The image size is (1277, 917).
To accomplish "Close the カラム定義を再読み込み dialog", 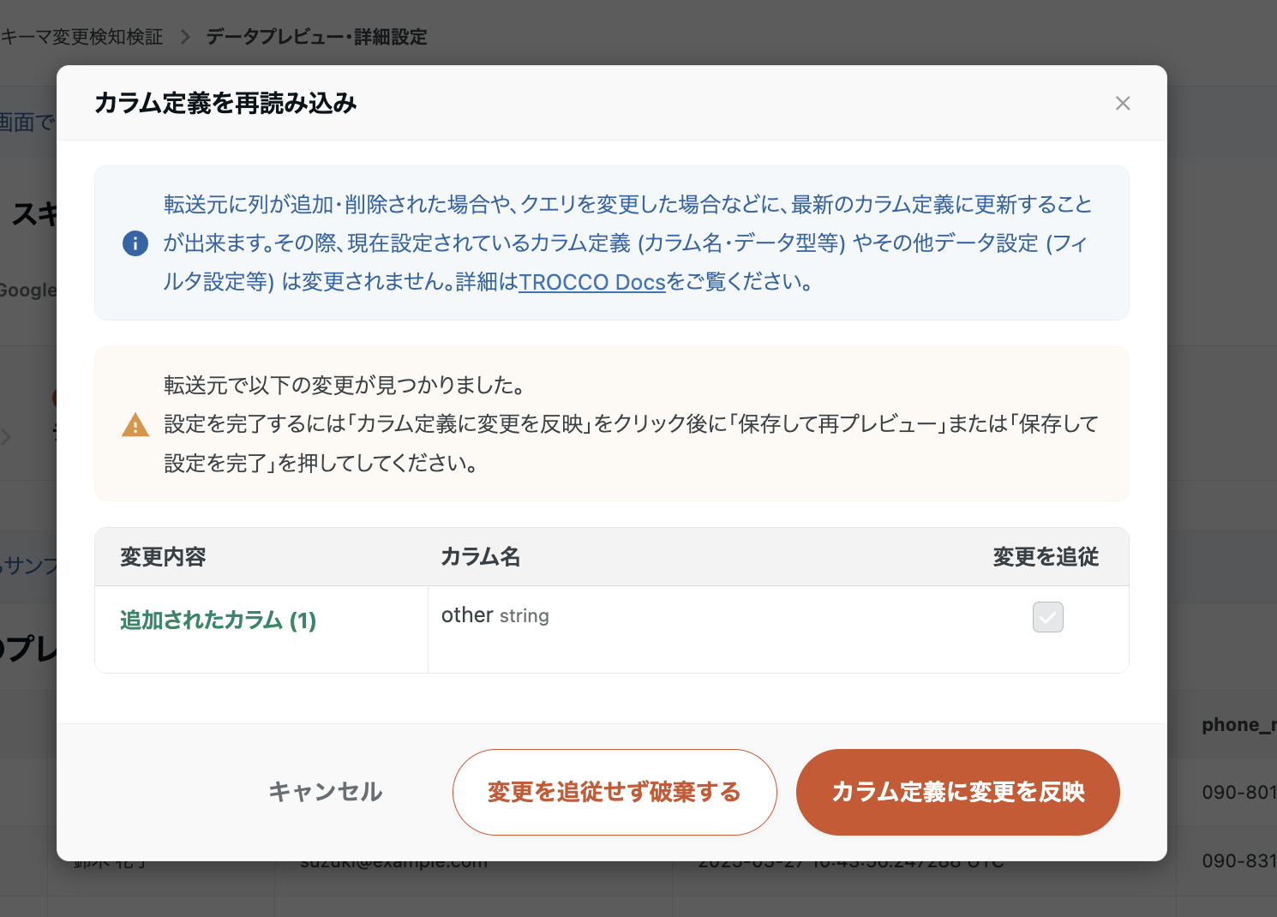I will 1123,103.
